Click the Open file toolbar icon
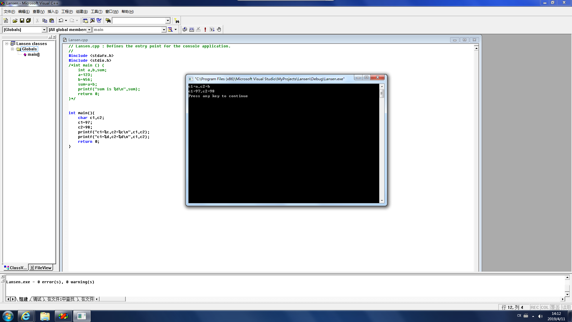 (x=15, y=21)
